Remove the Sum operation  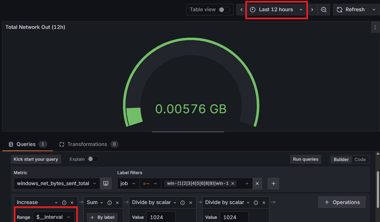point(117,203)
